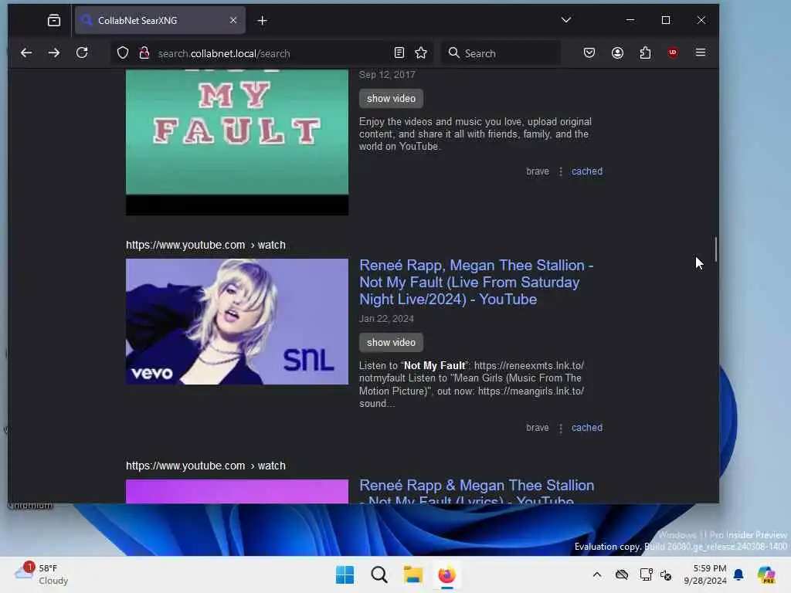This screenshot has height=593, width=791.
Task: Toggle reader view icon
Action: pyautogui.click(x=399, y=53)
